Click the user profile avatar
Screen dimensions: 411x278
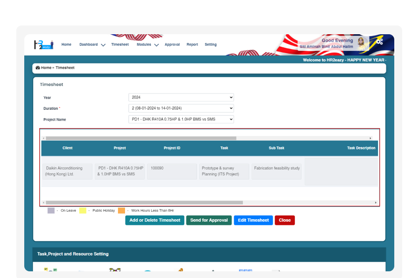tap(361, 42)
